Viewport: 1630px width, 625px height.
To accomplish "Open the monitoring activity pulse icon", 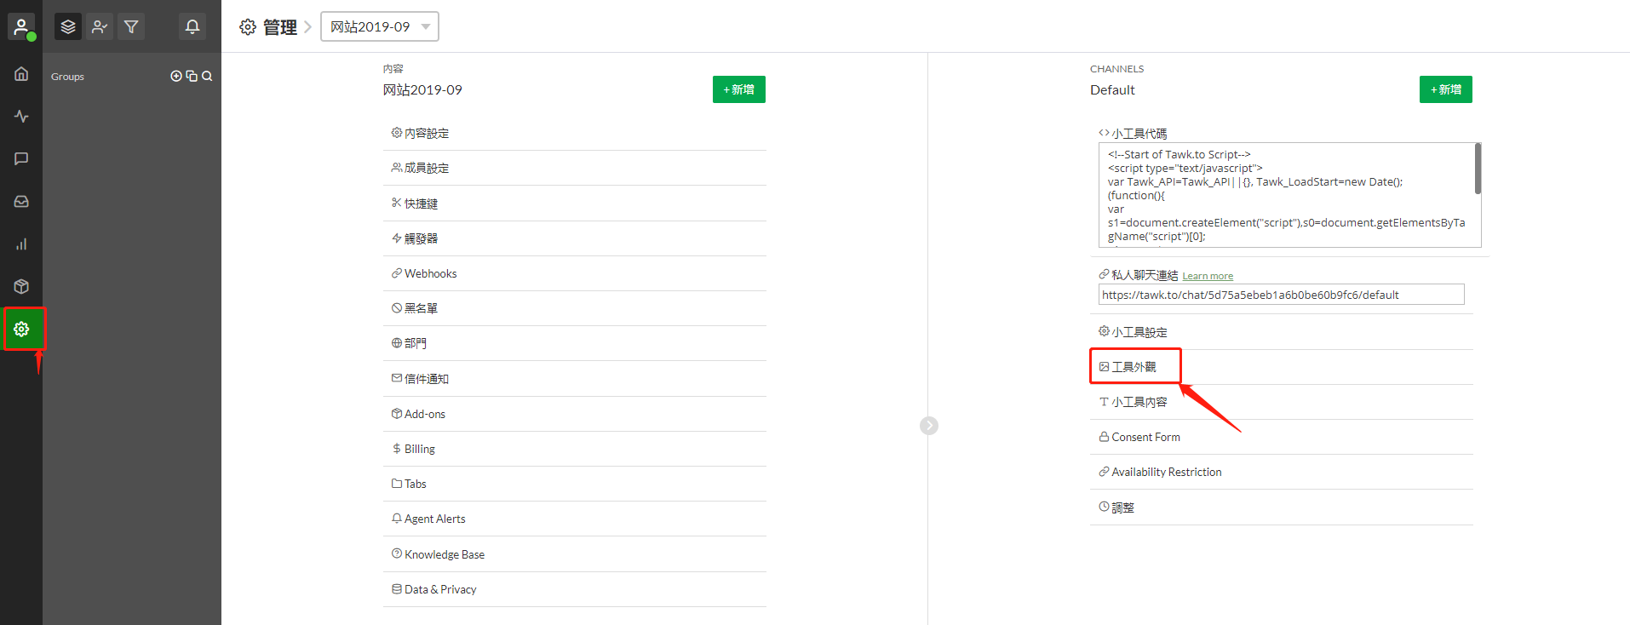I will click(21, 117).
